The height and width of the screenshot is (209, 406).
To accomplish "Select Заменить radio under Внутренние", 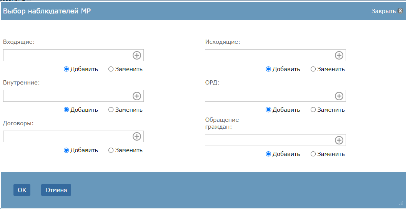I will (x=111, y=110).
